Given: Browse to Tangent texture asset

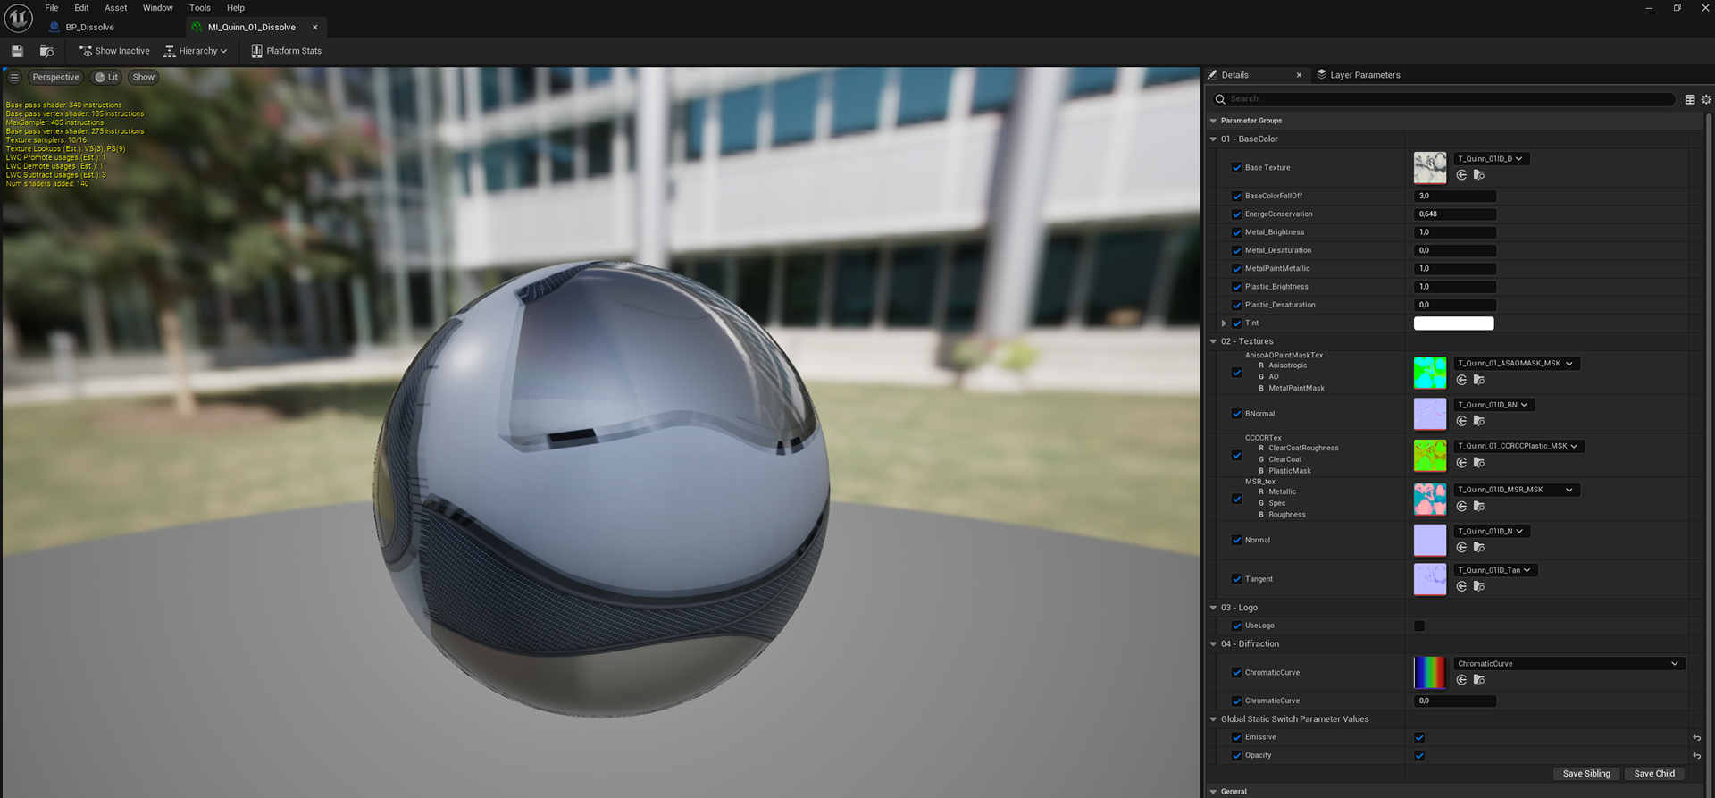Looking at the screenshot, I should coord(1479,586).
